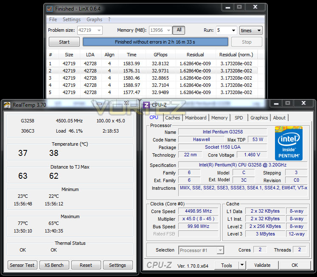Click the Core Speed 4498.95 MHz value
The width and height of the screenshot is (317, 277).
coord(198,211)
